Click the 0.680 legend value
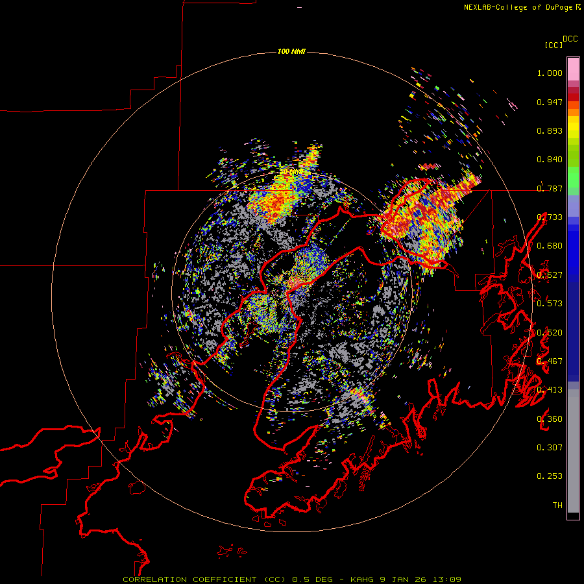 (550, 246)
